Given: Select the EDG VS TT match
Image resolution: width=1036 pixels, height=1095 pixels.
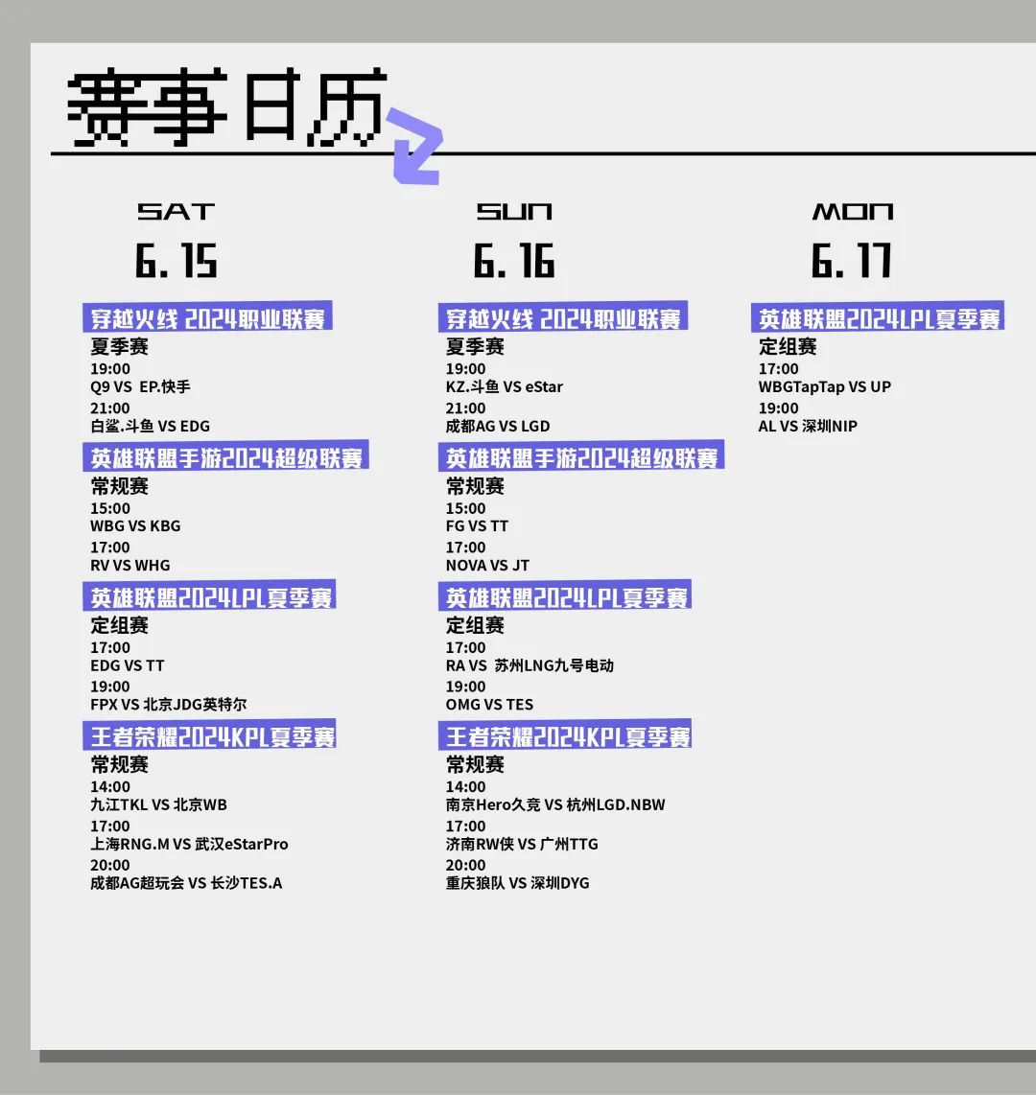Looking at the screenshot, I should coord(128,665).
